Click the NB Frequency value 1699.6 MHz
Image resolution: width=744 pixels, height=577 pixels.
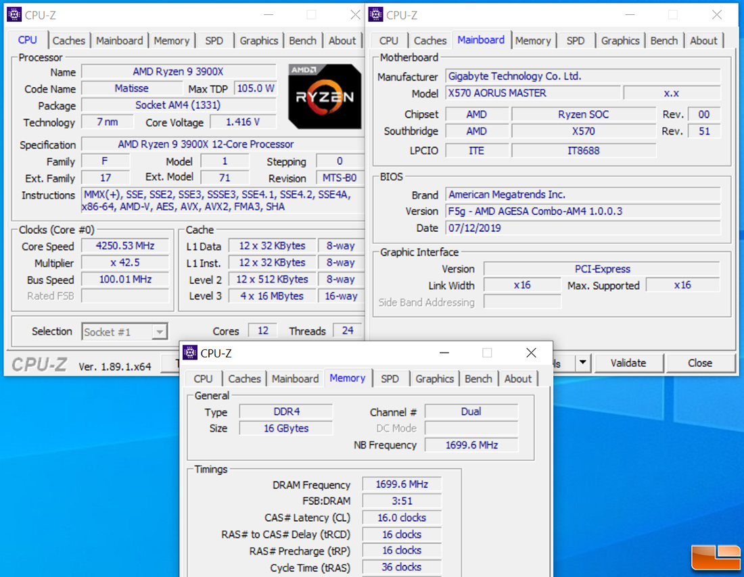tap(471, 445)
